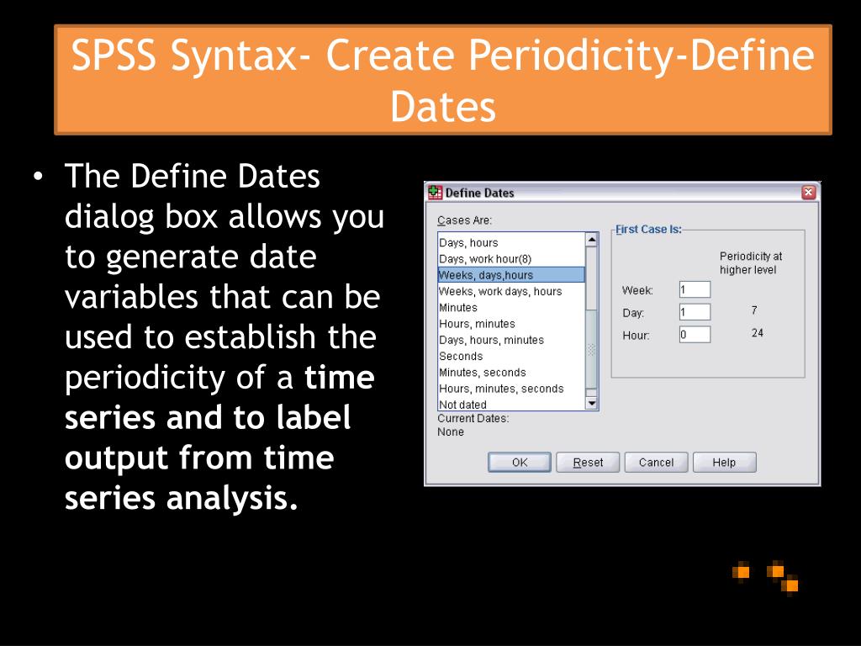Focus the Week input field
The width and height of the screenshot is (861, 646).
(x=695, y=289)
